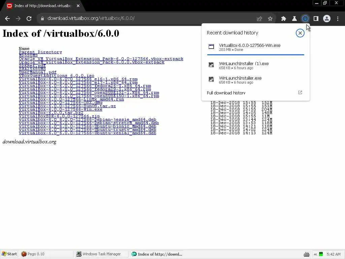Open Extension_Pack-6.0.0.vbox-extpack link

[92, 62]
